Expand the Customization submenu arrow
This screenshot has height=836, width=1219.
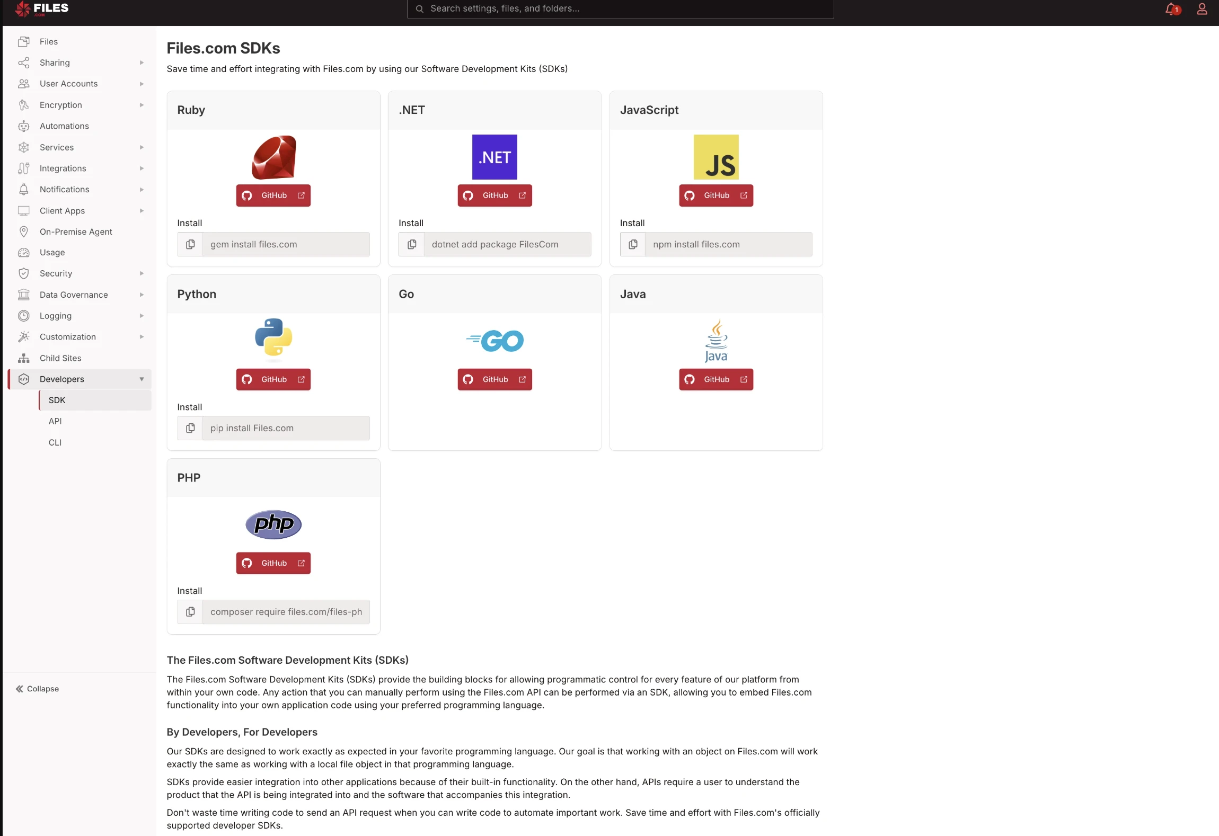[x=142, y=337]
